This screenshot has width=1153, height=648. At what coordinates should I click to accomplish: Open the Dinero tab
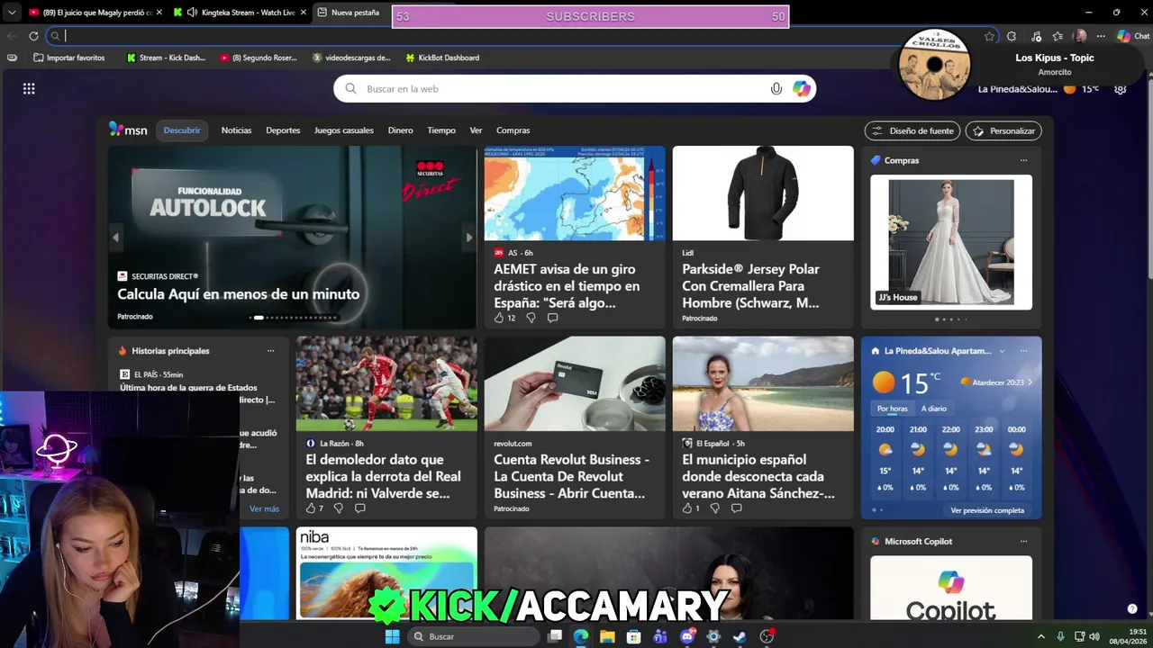[400, 130]
